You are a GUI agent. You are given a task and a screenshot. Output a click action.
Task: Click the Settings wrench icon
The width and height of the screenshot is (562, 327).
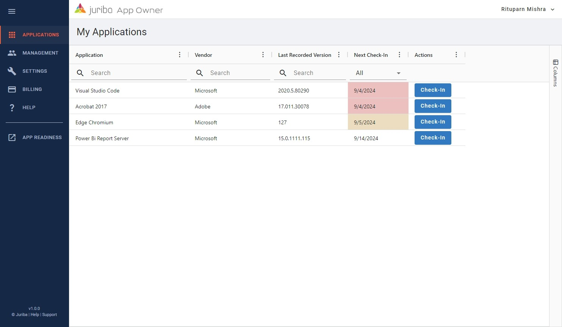(x=12, y=71)
